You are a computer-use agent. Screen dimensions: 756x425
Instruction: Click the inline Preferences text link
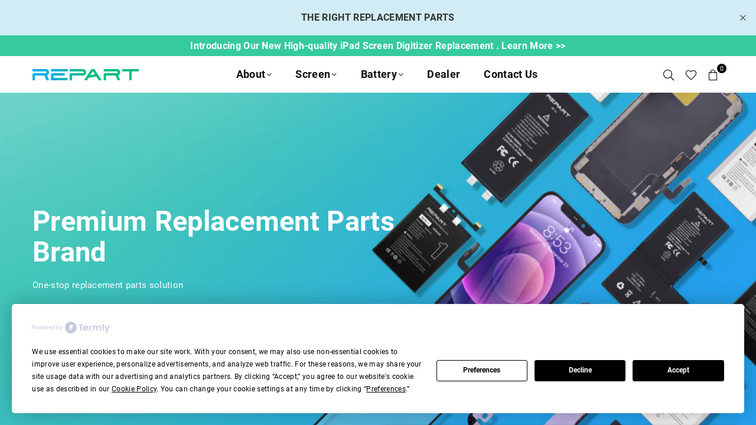[386, 389]
